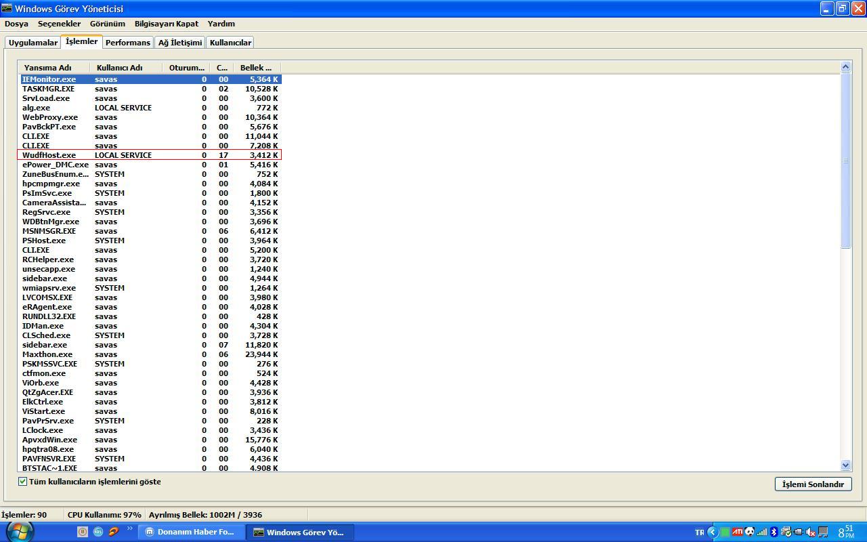Sort by the C... (CPU) column header
The height and width of the screenshot is (542, 867).
click(221, 68)
